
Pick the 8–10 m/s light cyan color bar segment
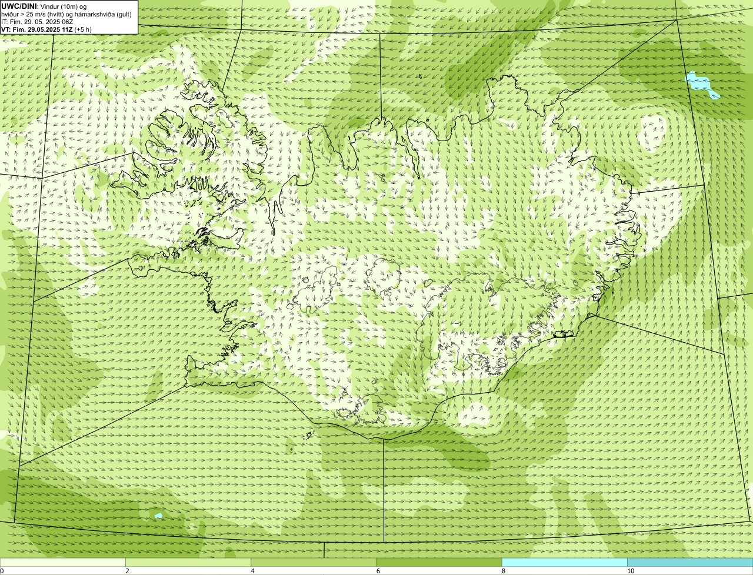pyautogui.click(x=565, y=563)
